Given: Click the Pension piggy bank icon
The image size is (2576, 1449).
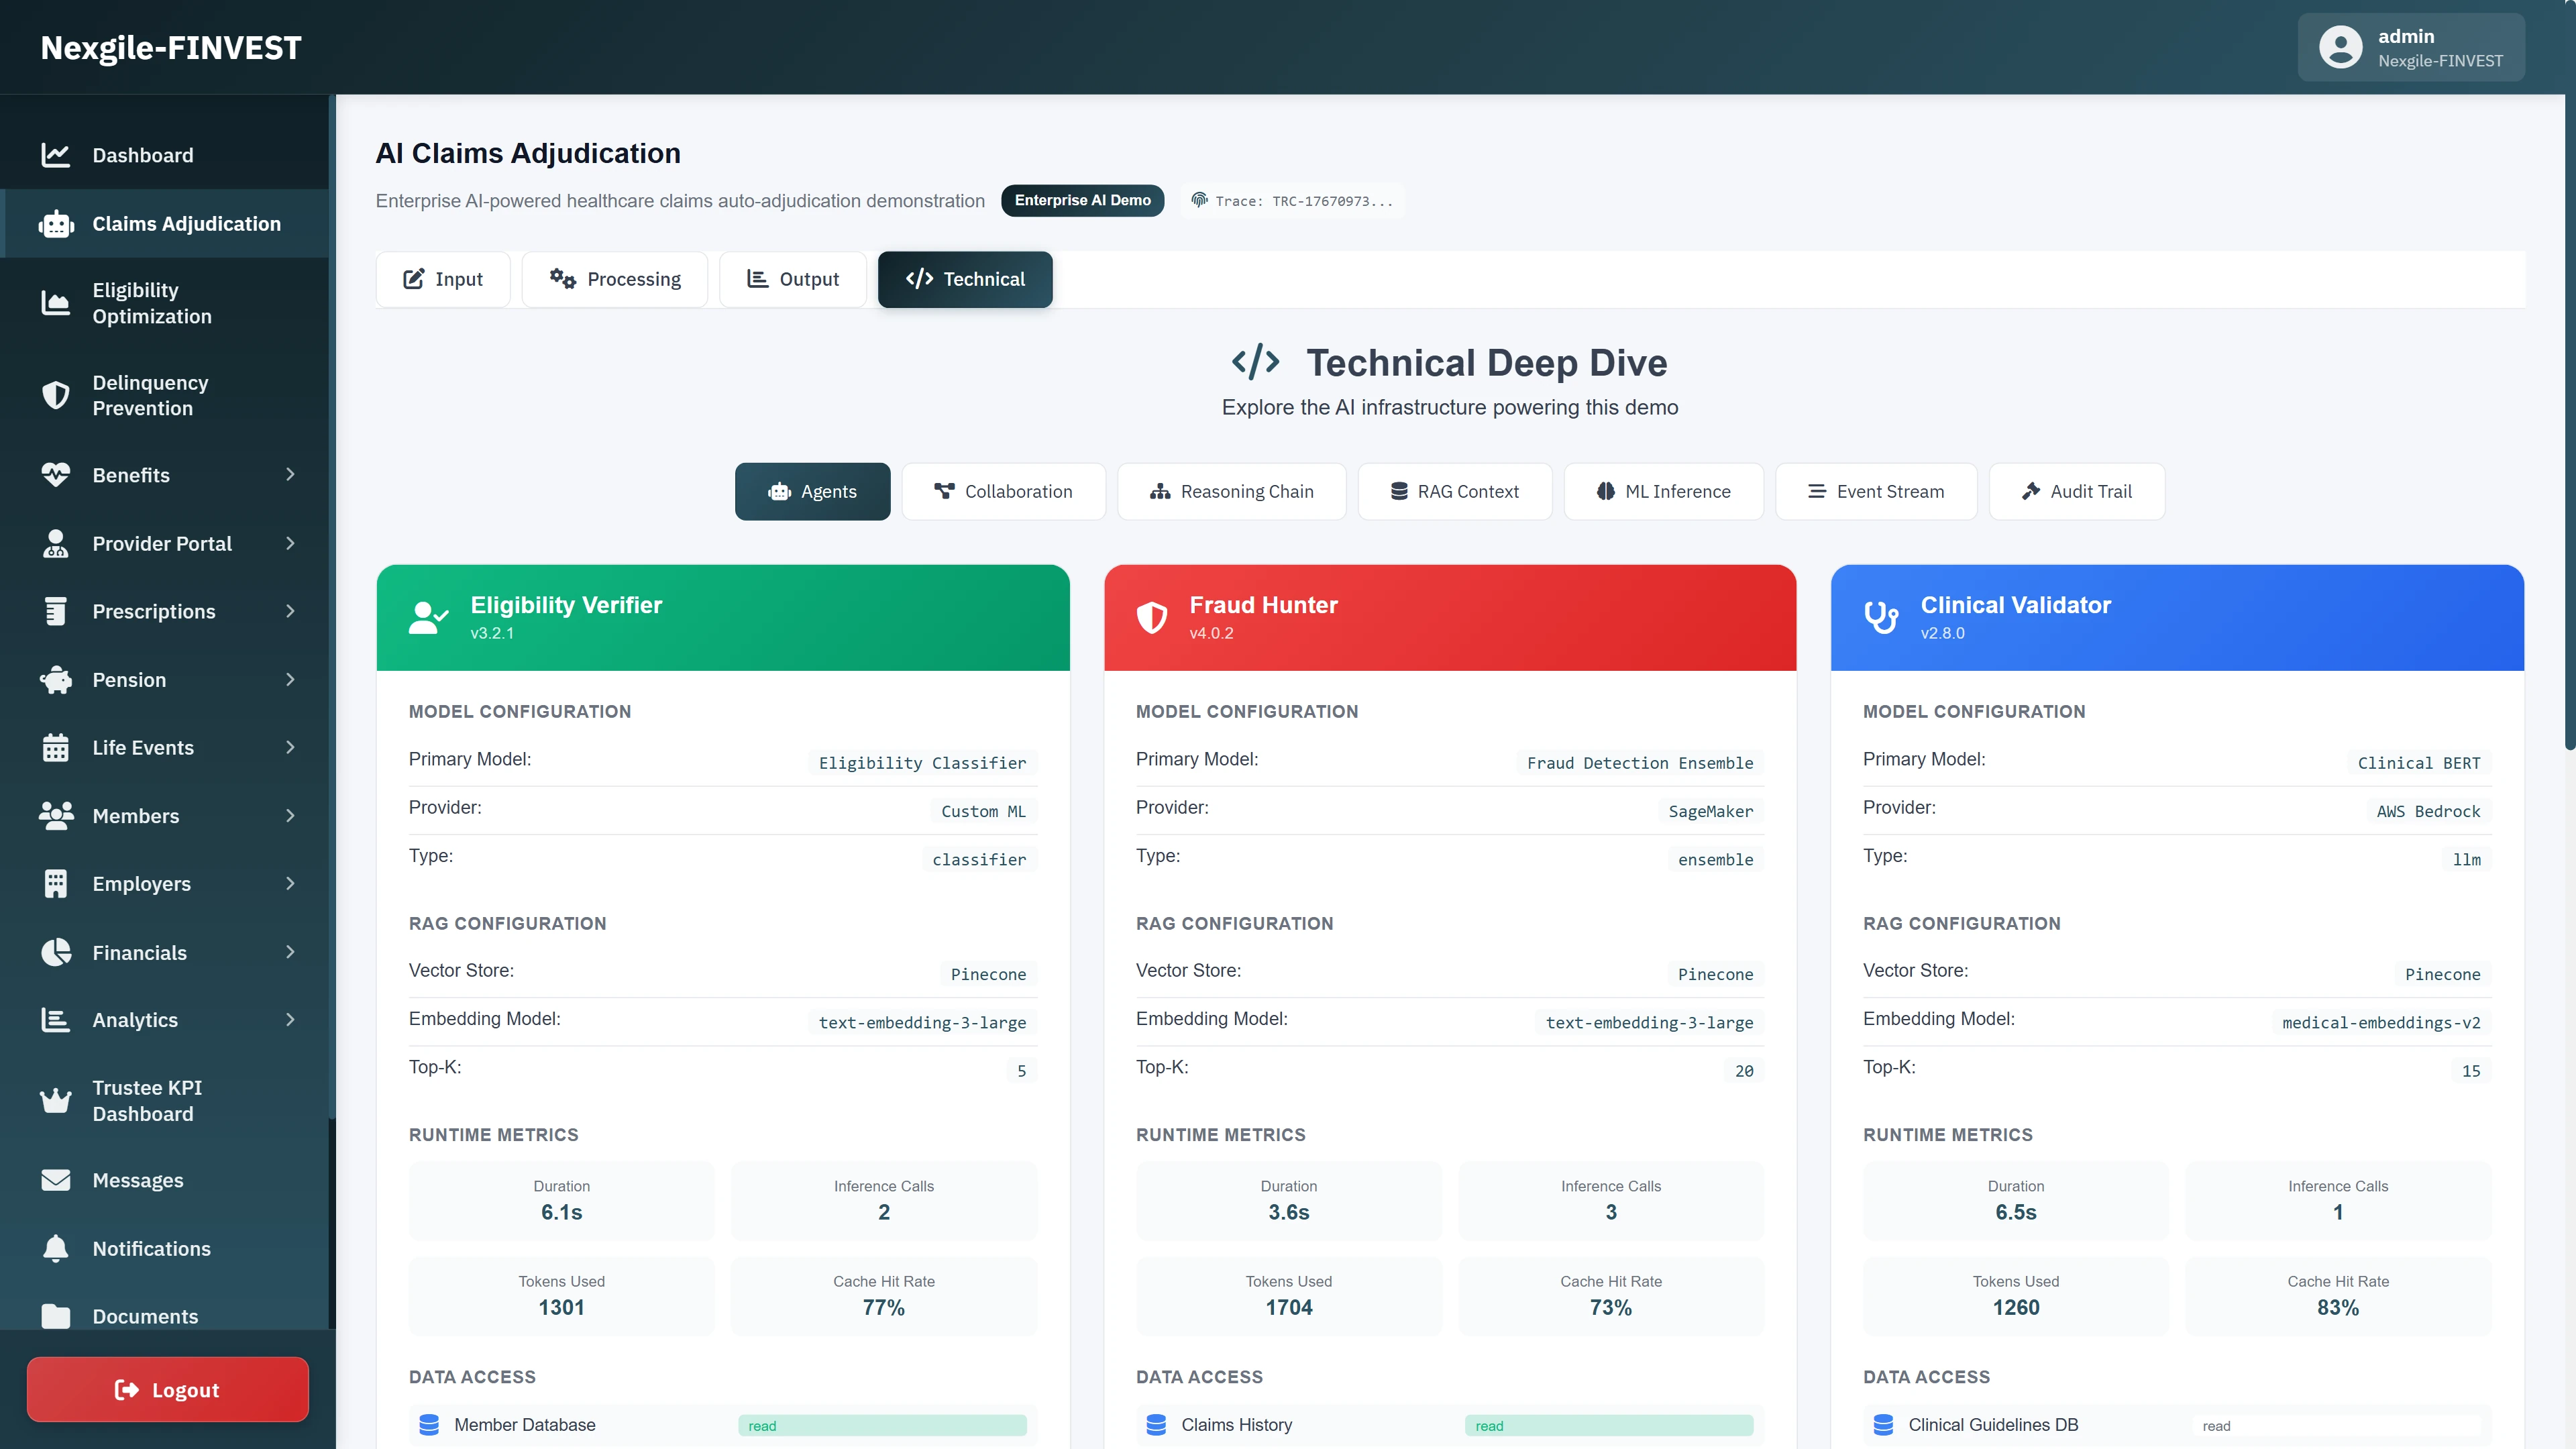Looking at the screenshot, I should [55, 680].
